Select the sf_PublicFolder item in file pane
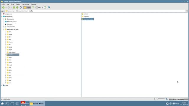 pos(87,19)
